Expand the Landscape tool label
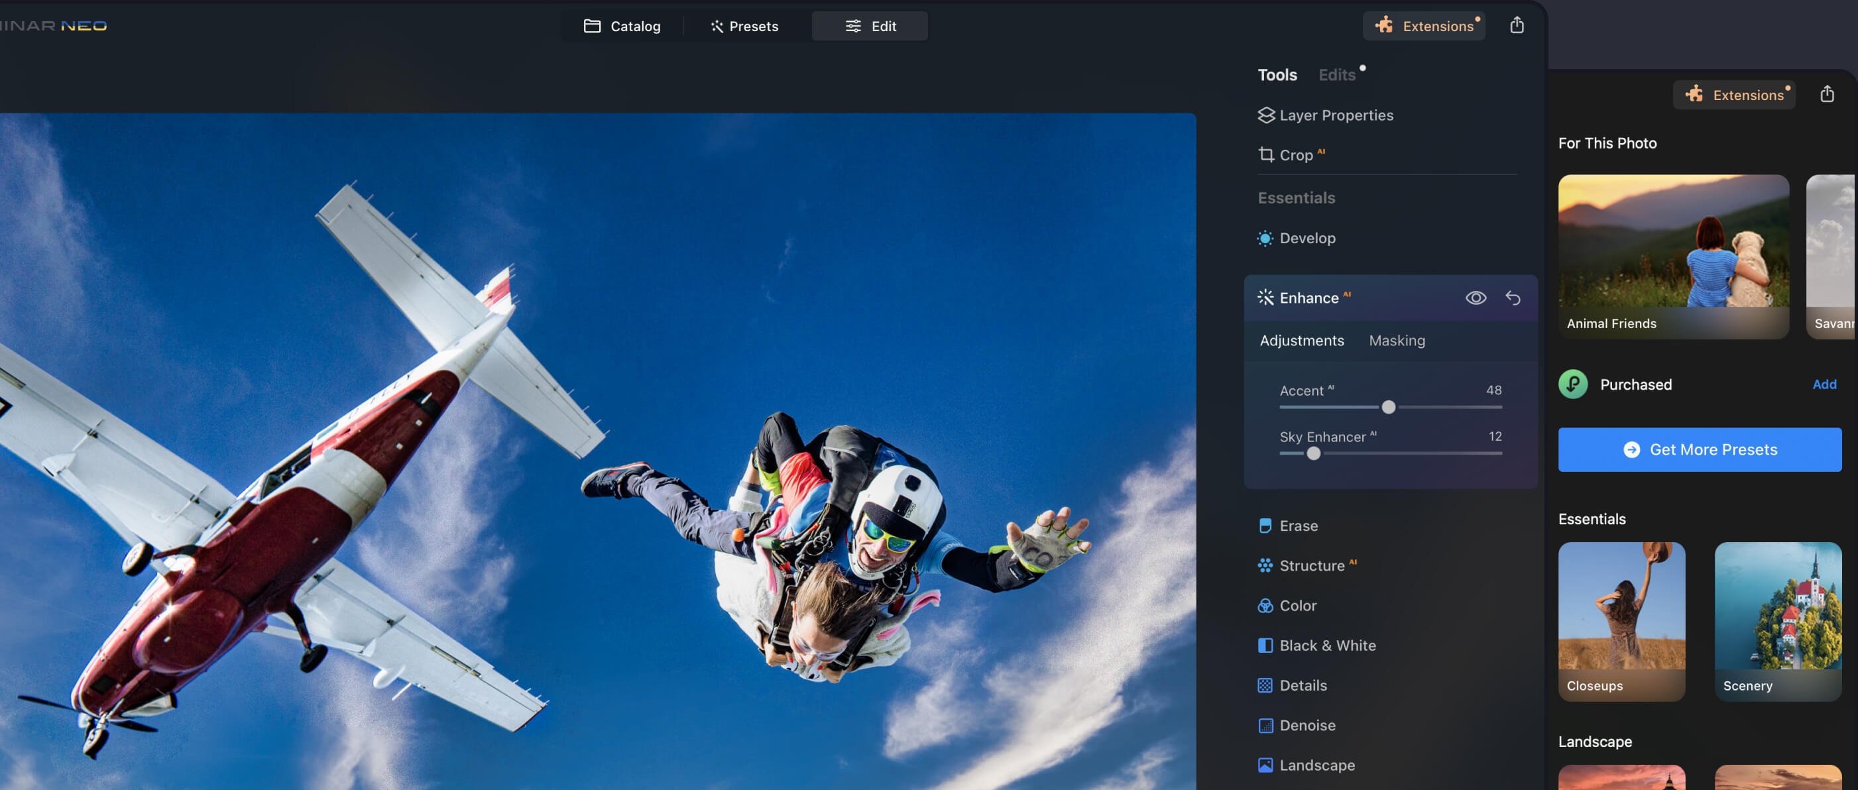This screenshot has width=1858, height=790. coord(1317,765)
